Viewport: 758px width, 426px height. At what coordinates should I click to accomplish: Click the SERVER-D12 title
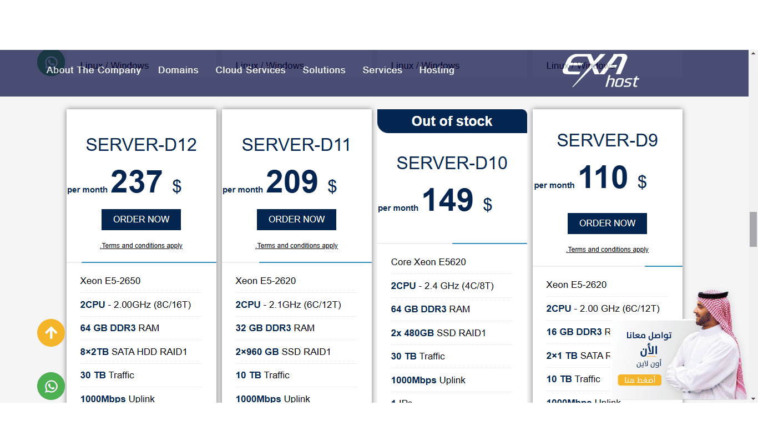coord(141,145)
